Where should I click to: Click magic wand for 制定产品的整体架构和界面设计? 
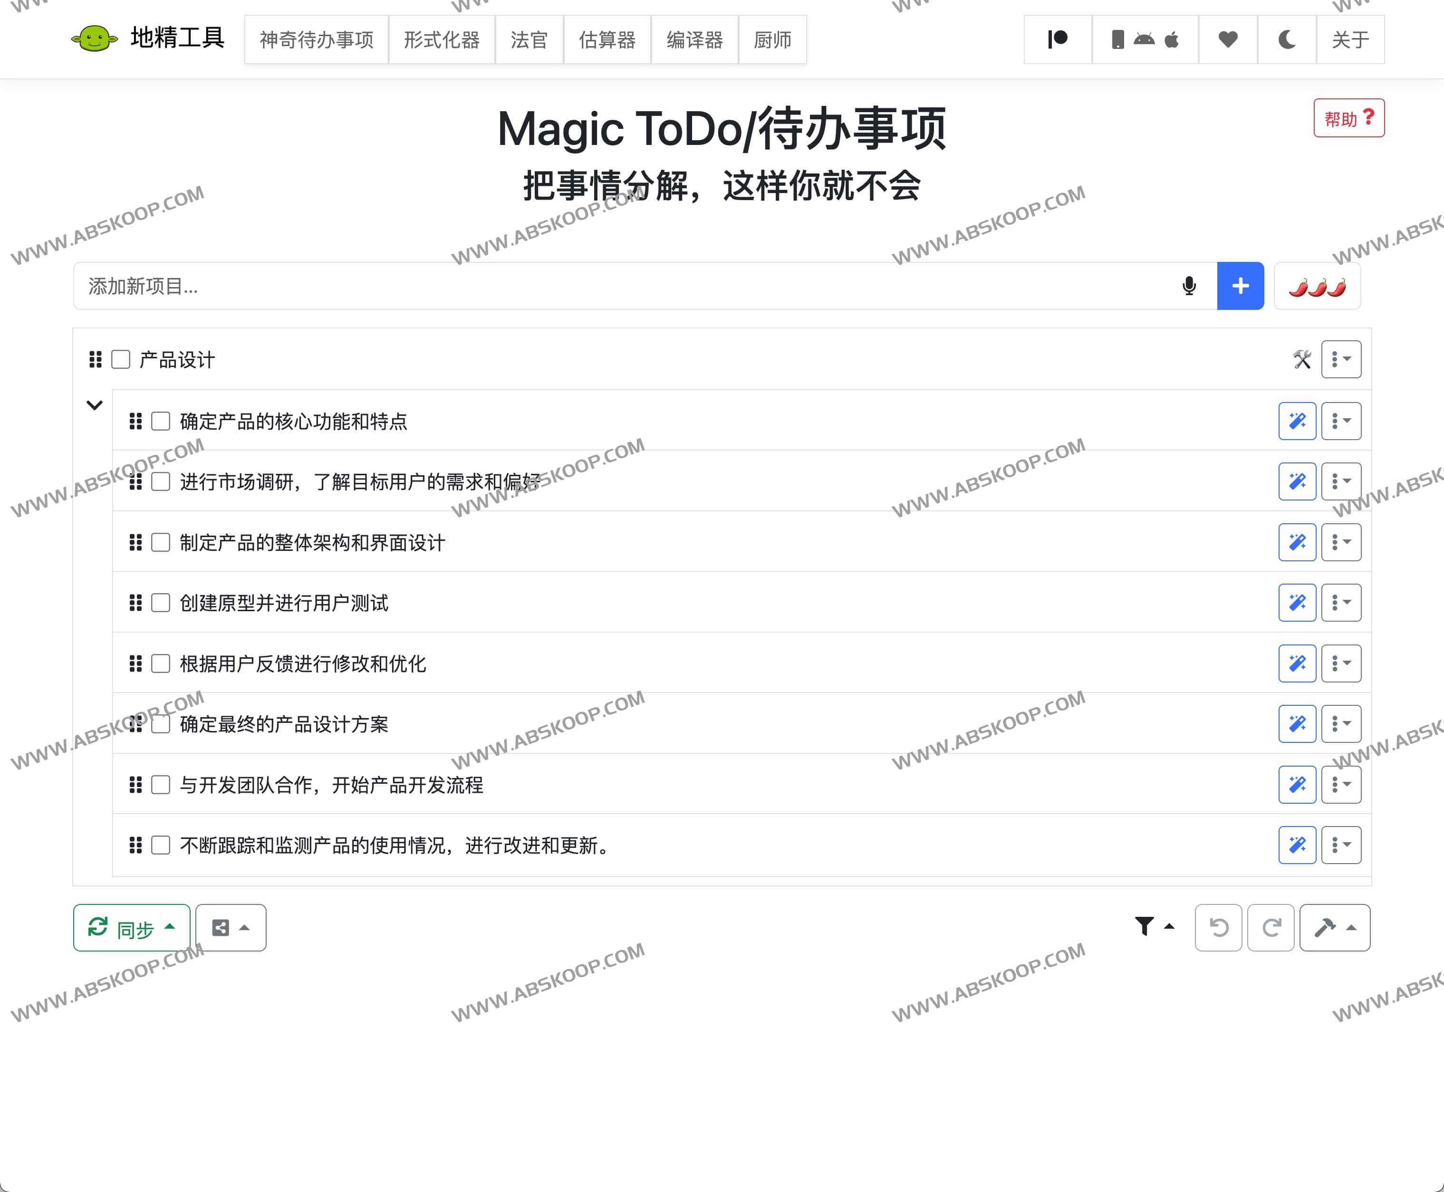[1297, 542]
